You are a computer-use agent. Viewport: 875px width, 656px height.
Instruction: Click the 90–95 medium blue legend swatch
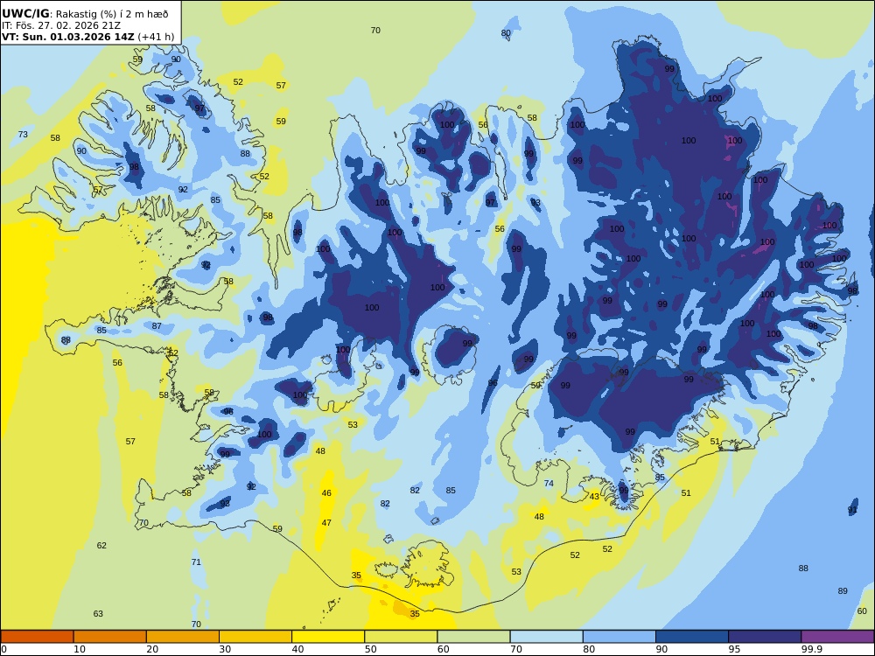(692, 637)
